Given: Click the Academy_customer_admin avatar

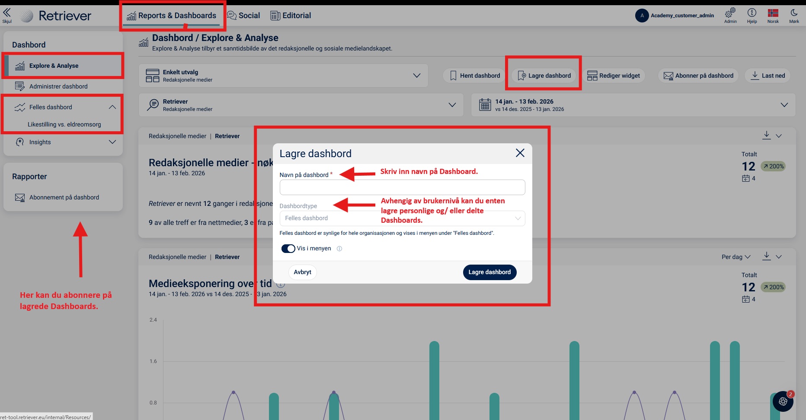Looking at the screenshot, I should (642, 16).
